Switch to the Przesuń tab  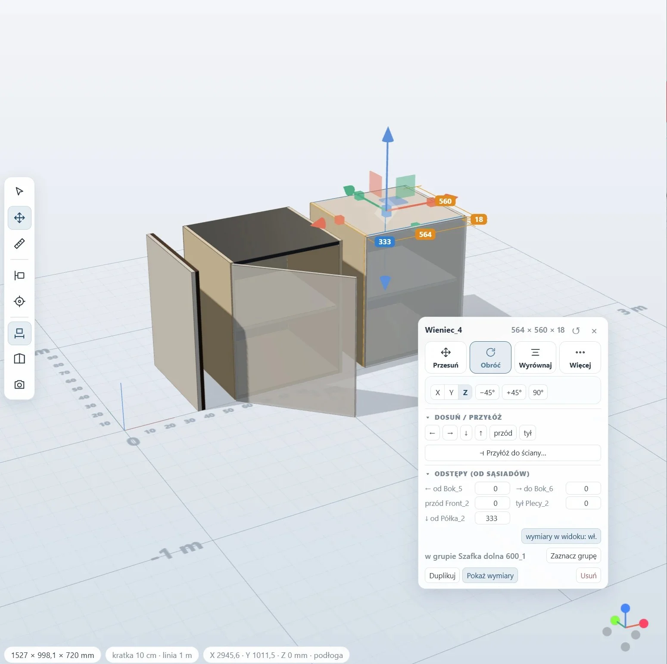(x=446, y=357)
